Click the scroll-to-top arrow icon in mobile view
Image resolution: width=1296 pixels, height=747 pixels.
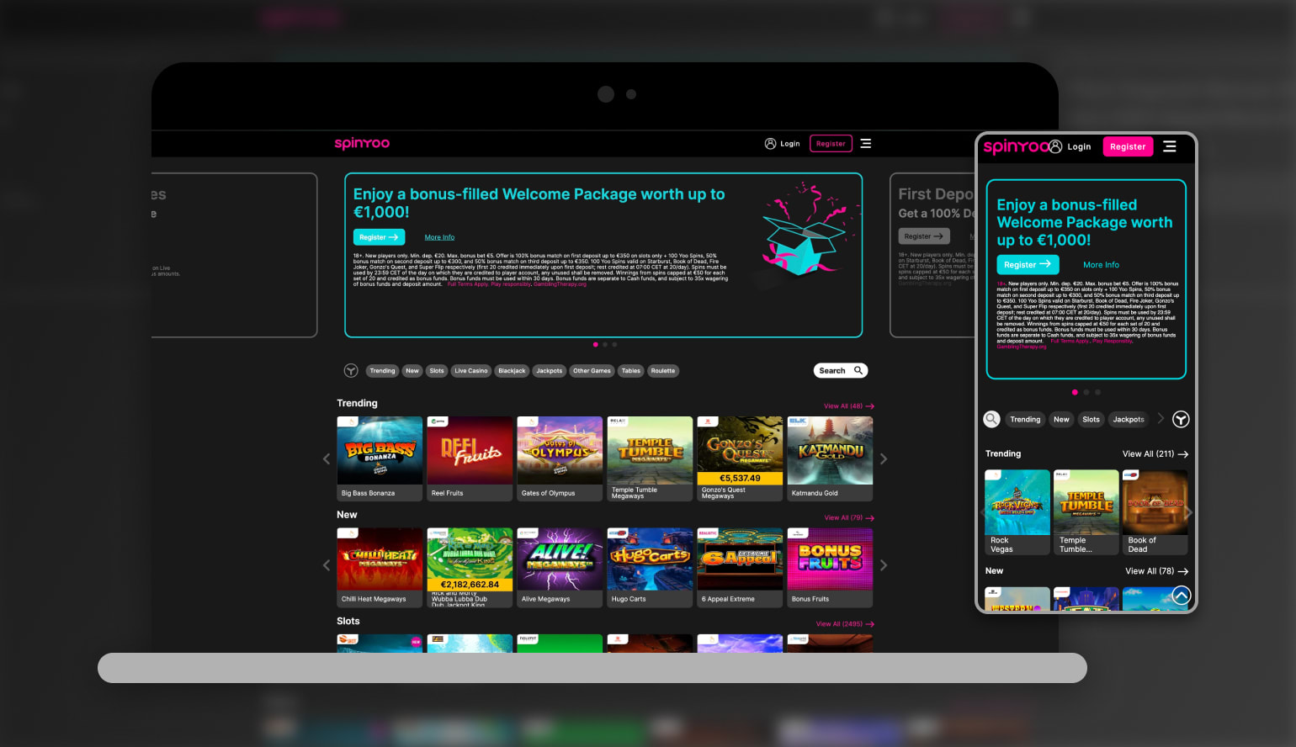[1182, 596]
